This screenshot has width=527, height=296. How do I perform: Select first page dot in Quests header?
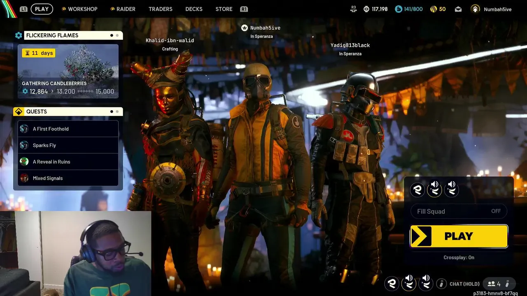112,111
